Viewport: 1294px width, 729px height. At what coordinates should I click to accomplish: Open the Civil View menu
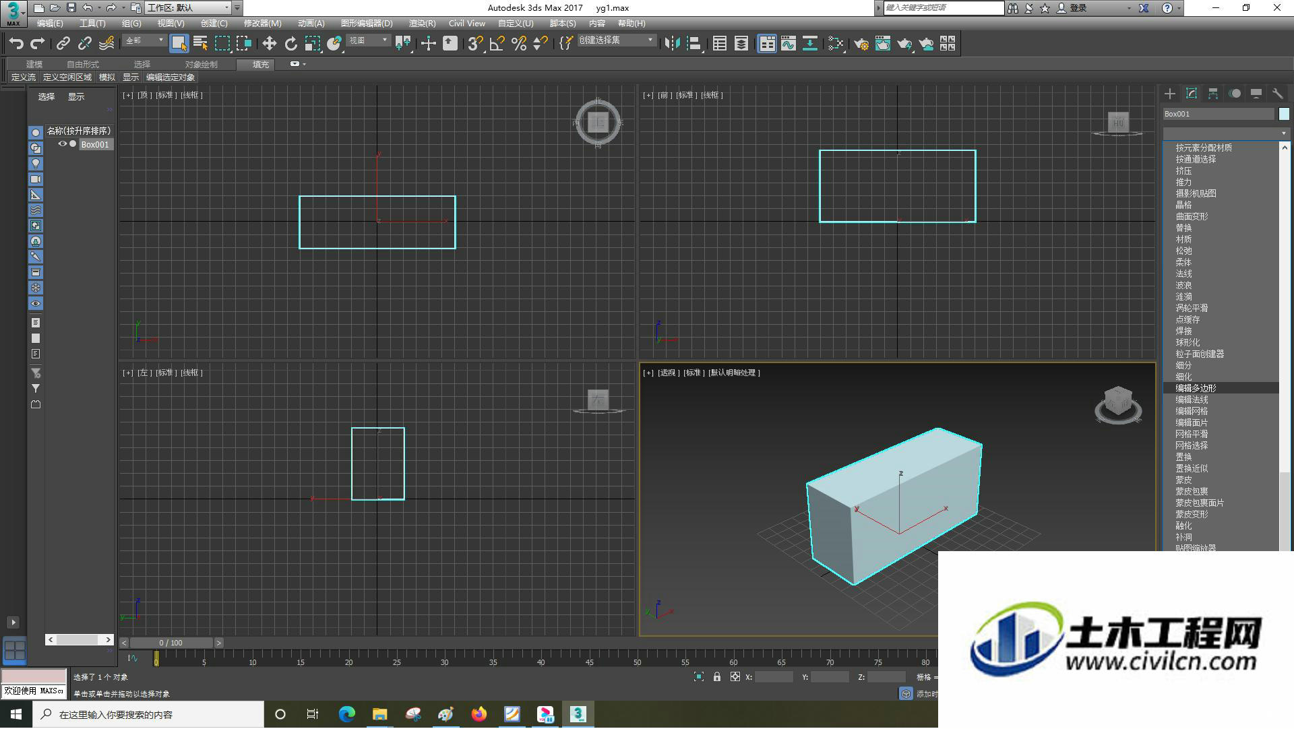(x=467, y=24)
